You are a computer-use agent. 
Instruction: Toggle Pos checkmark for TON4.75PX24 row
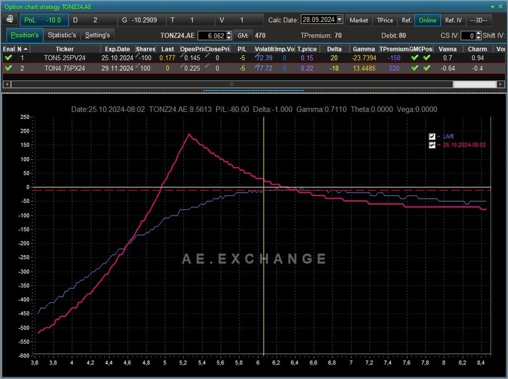click(427, 69)
